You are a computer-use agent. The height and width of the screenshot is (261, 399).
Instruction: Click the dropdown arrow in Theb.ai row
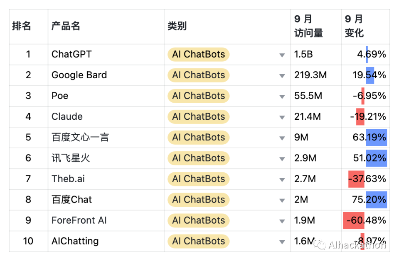pos(282,179)
